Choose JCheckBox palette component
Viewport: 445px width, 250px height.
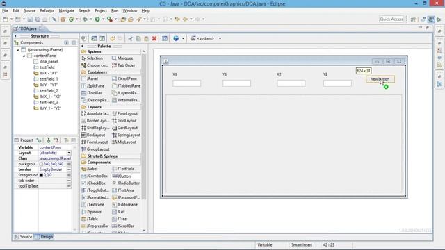point(93,183)
